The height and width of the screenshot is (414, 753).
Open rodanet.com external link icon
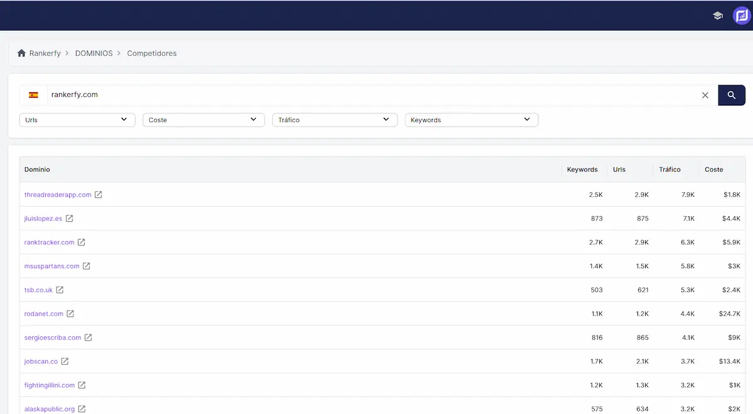[70, 314]
